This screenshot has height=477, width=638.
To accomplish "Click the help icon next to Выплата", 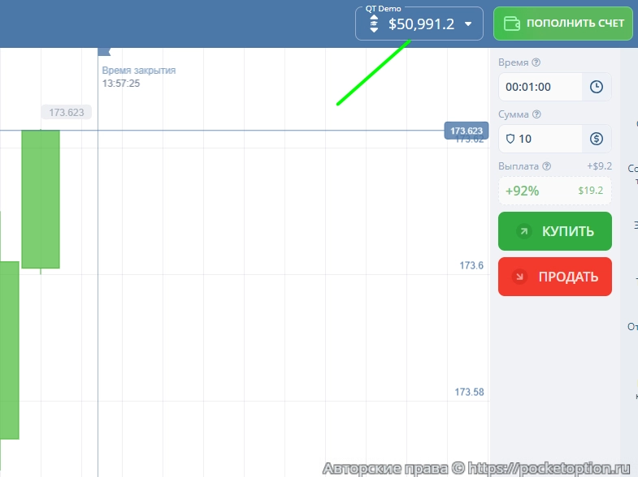I will (x=546, y=166).
